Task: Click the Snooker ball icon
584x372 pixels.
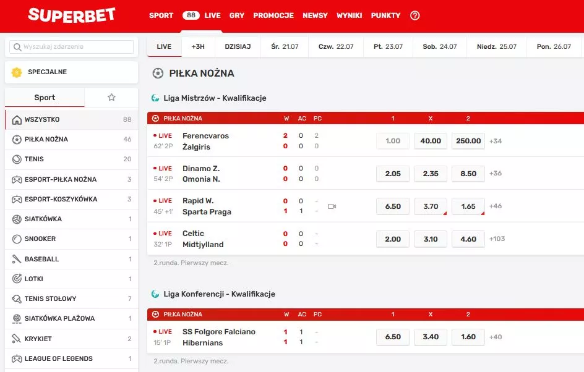Action: tap(17, 239)
